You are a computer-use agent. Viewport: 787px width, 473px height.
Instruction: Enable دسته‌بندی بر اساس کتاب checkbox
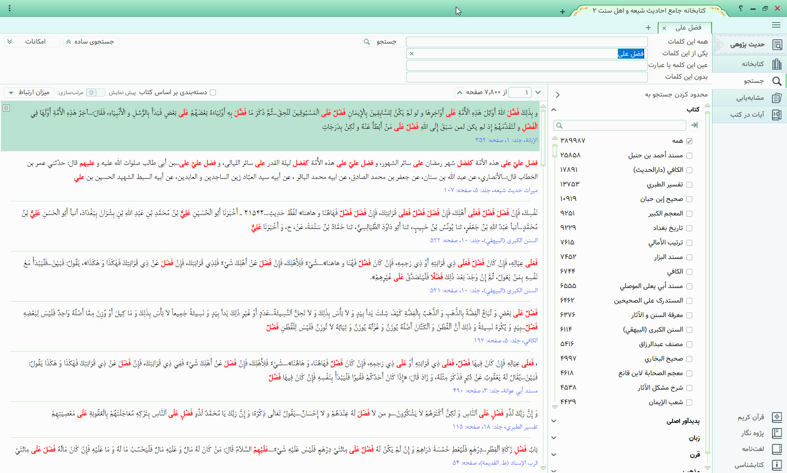(213, 92)
